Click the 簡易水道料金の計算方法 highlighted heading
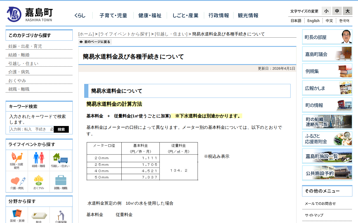 pyautogui.click(x=114, y=104)
